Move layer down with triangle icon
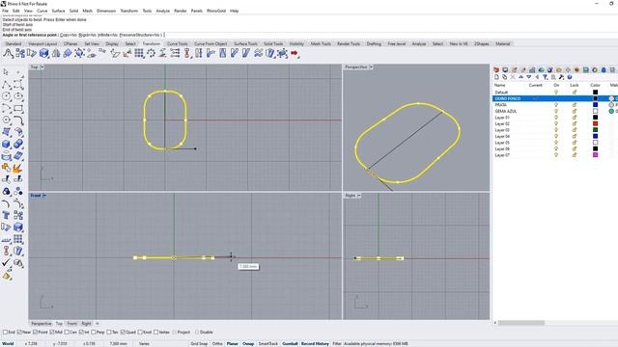This screenshot has width=618, height=347. [x=529, y=77]
